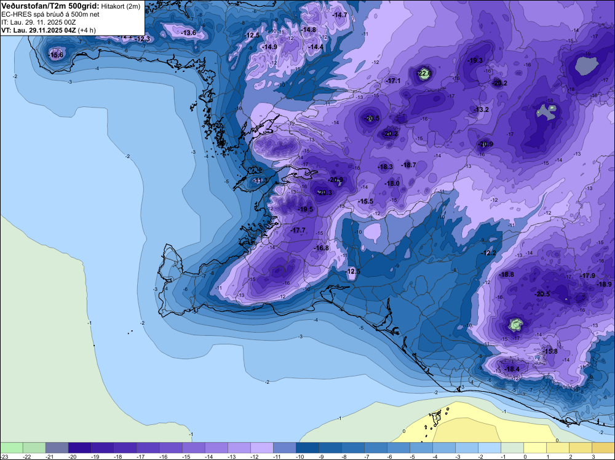
Task: Click the map title 'Veðurstofan/T2m 500grid'
Action: pyautogui.click(x=50, y=6)
